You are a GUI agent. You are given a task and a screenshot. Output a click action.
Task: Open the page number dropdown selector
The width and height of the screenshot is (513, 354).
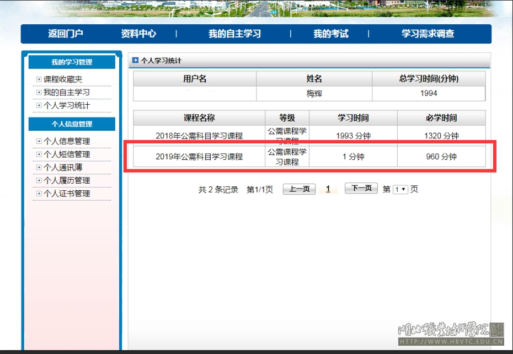coord(400,189)
